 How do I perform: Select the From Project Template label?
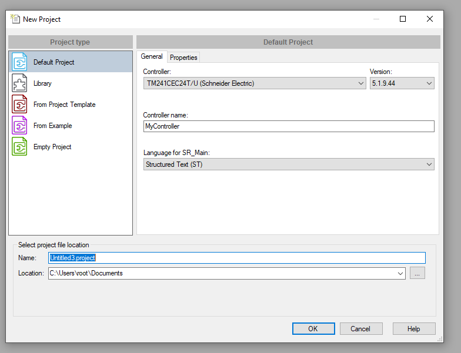[65, 105]
